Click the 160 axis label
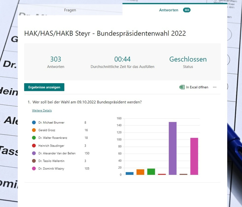This screenshot has height=207, width=242. point(119,118)
